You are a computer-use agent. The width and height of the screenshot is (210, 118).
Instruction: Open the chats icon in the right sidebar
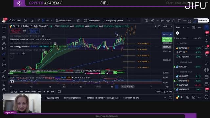pyautogui.click(x=207, y=48)
